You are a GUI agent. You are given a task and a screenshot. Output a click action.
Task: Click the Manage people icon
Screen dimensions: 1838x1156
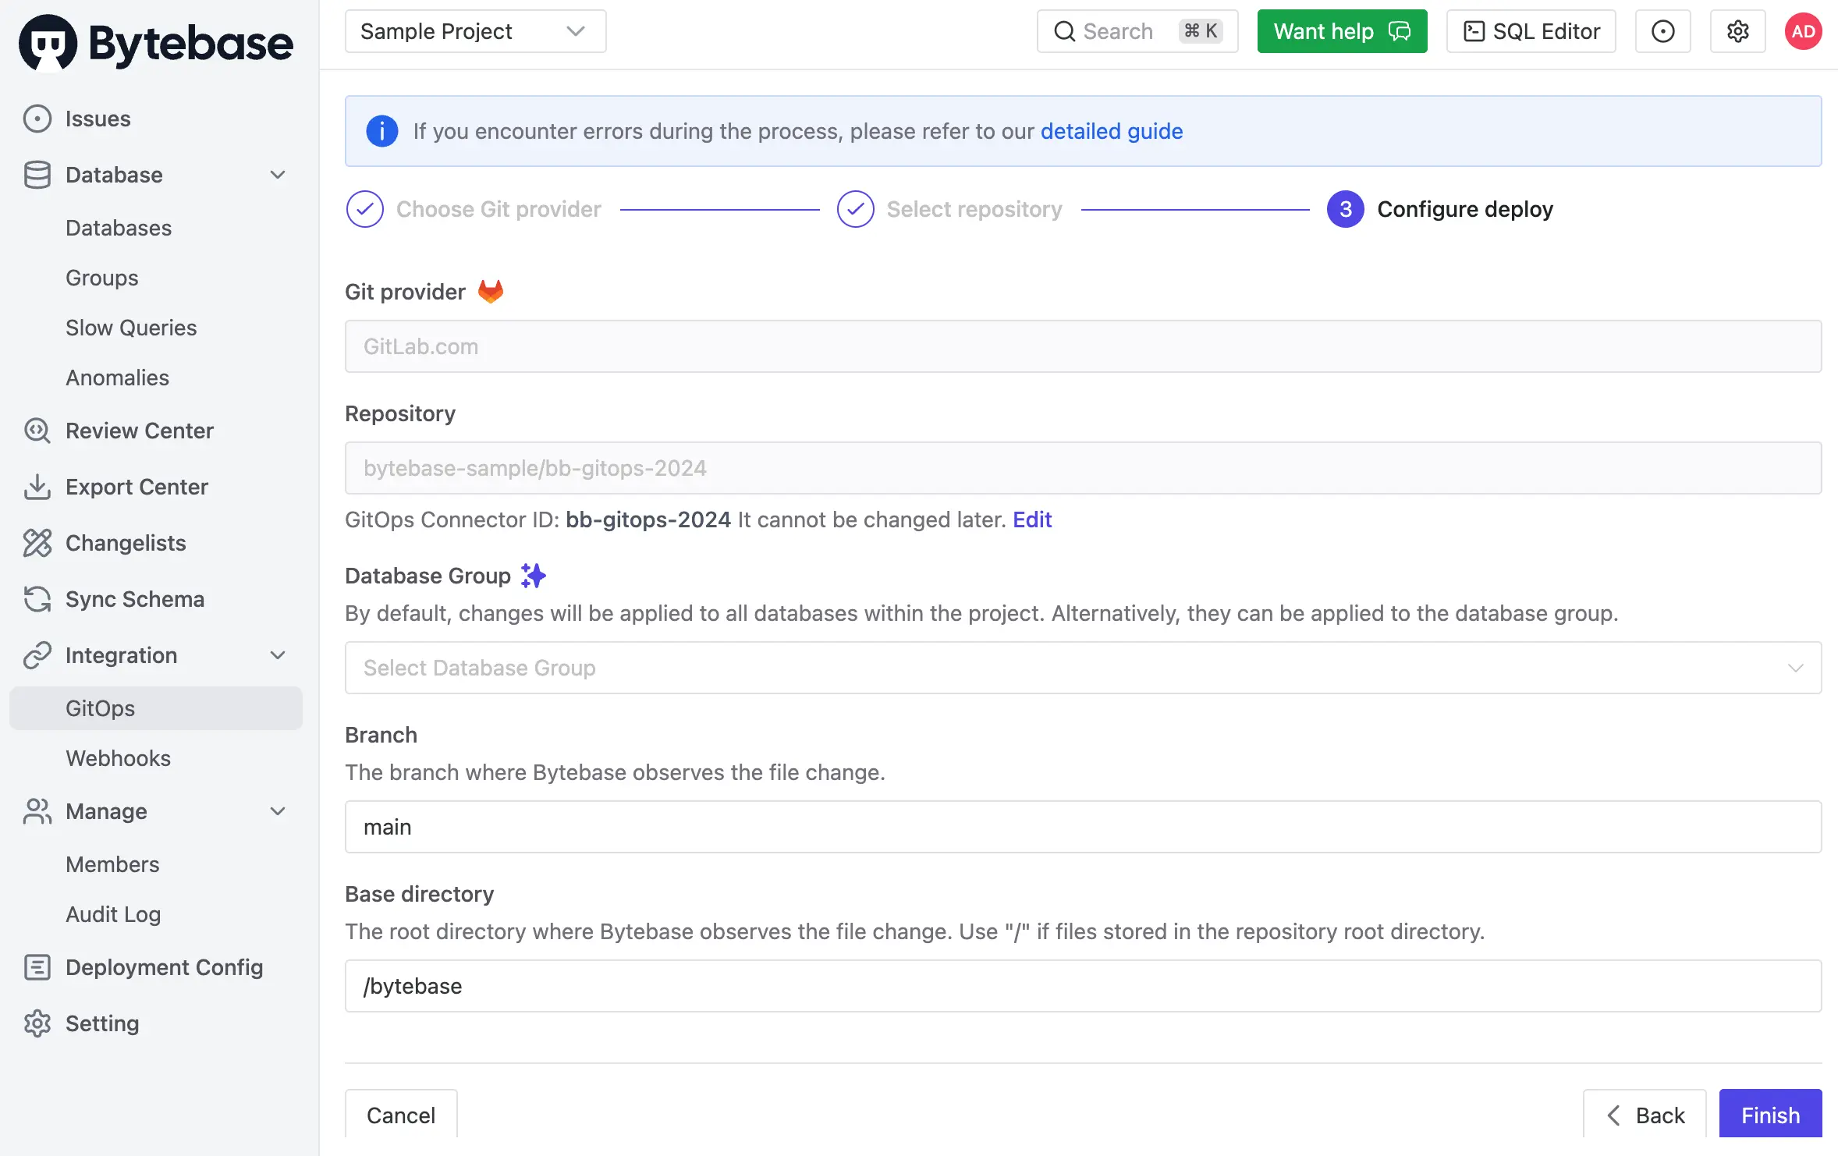pyautogui.click(x=37, y=811)
